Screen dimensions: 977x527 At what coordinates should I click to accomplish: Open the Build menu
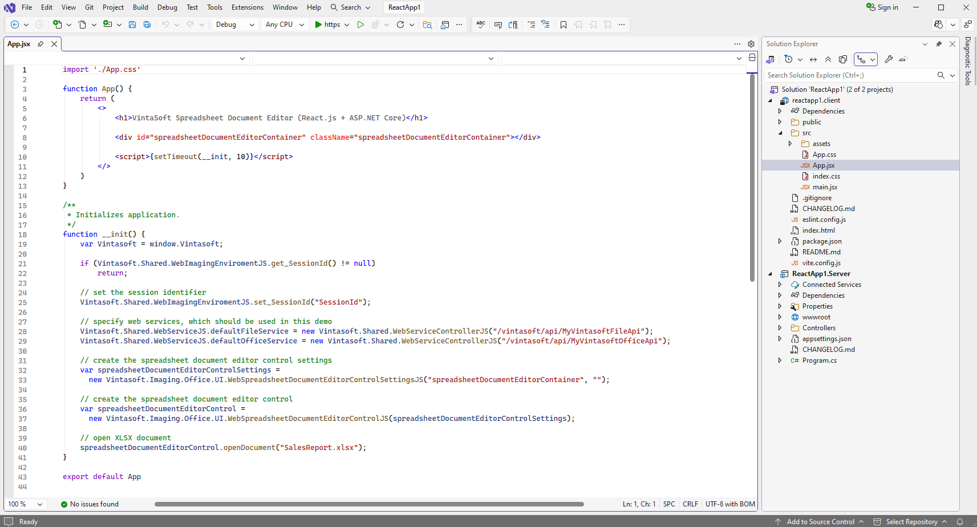coord(140,7)
